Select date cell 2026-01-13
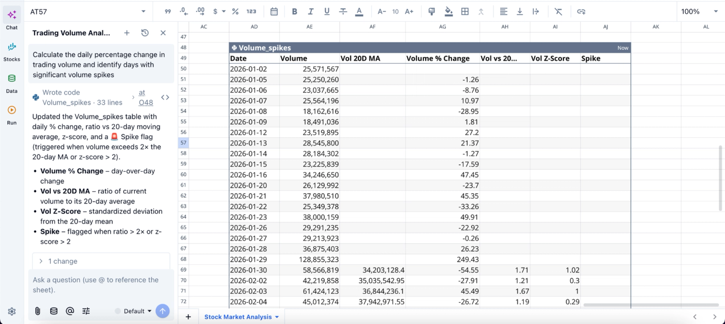725x324 pixels. coord(254,143)
